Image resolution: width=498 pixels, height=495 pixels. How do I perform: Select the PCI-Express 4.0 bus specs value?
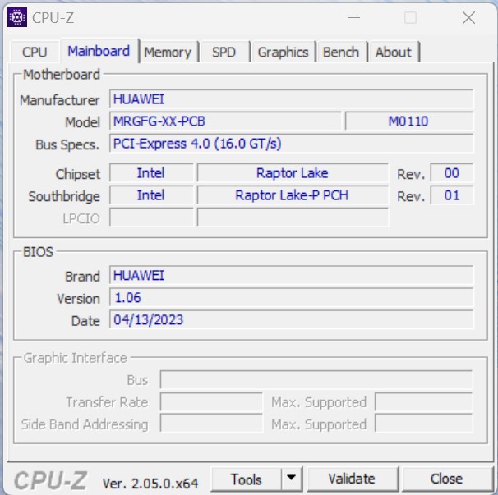coord(291,144)
